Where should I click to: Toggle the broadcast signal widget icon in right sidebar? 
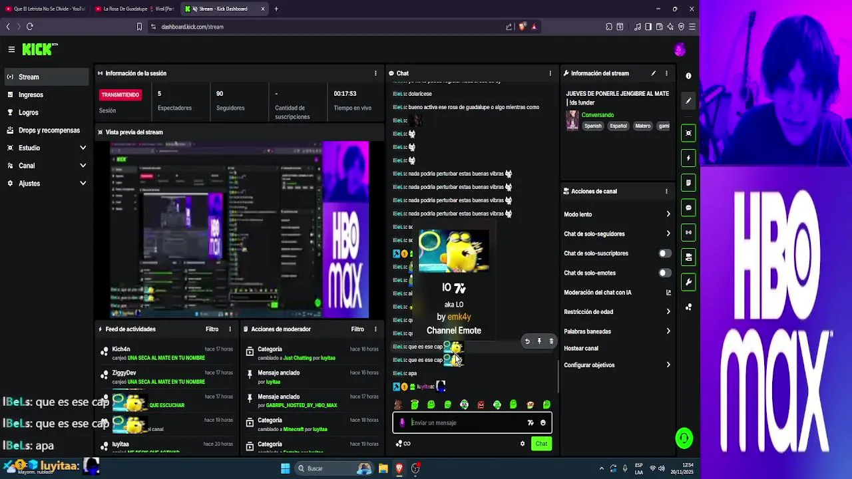tap(688, 232)
